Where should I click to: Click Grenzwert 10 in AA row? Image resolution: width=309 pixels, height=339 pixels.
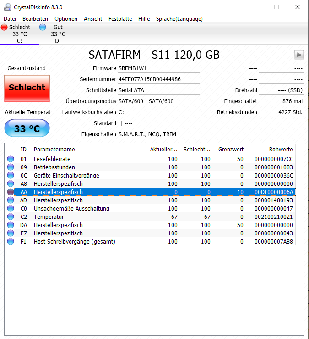coord(240,192)
